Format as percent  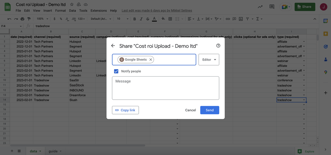[x=61, y=19]
